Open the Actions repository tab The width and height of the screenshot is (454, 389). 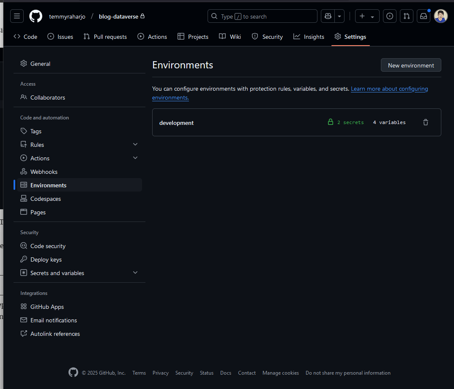click(152, 37)
